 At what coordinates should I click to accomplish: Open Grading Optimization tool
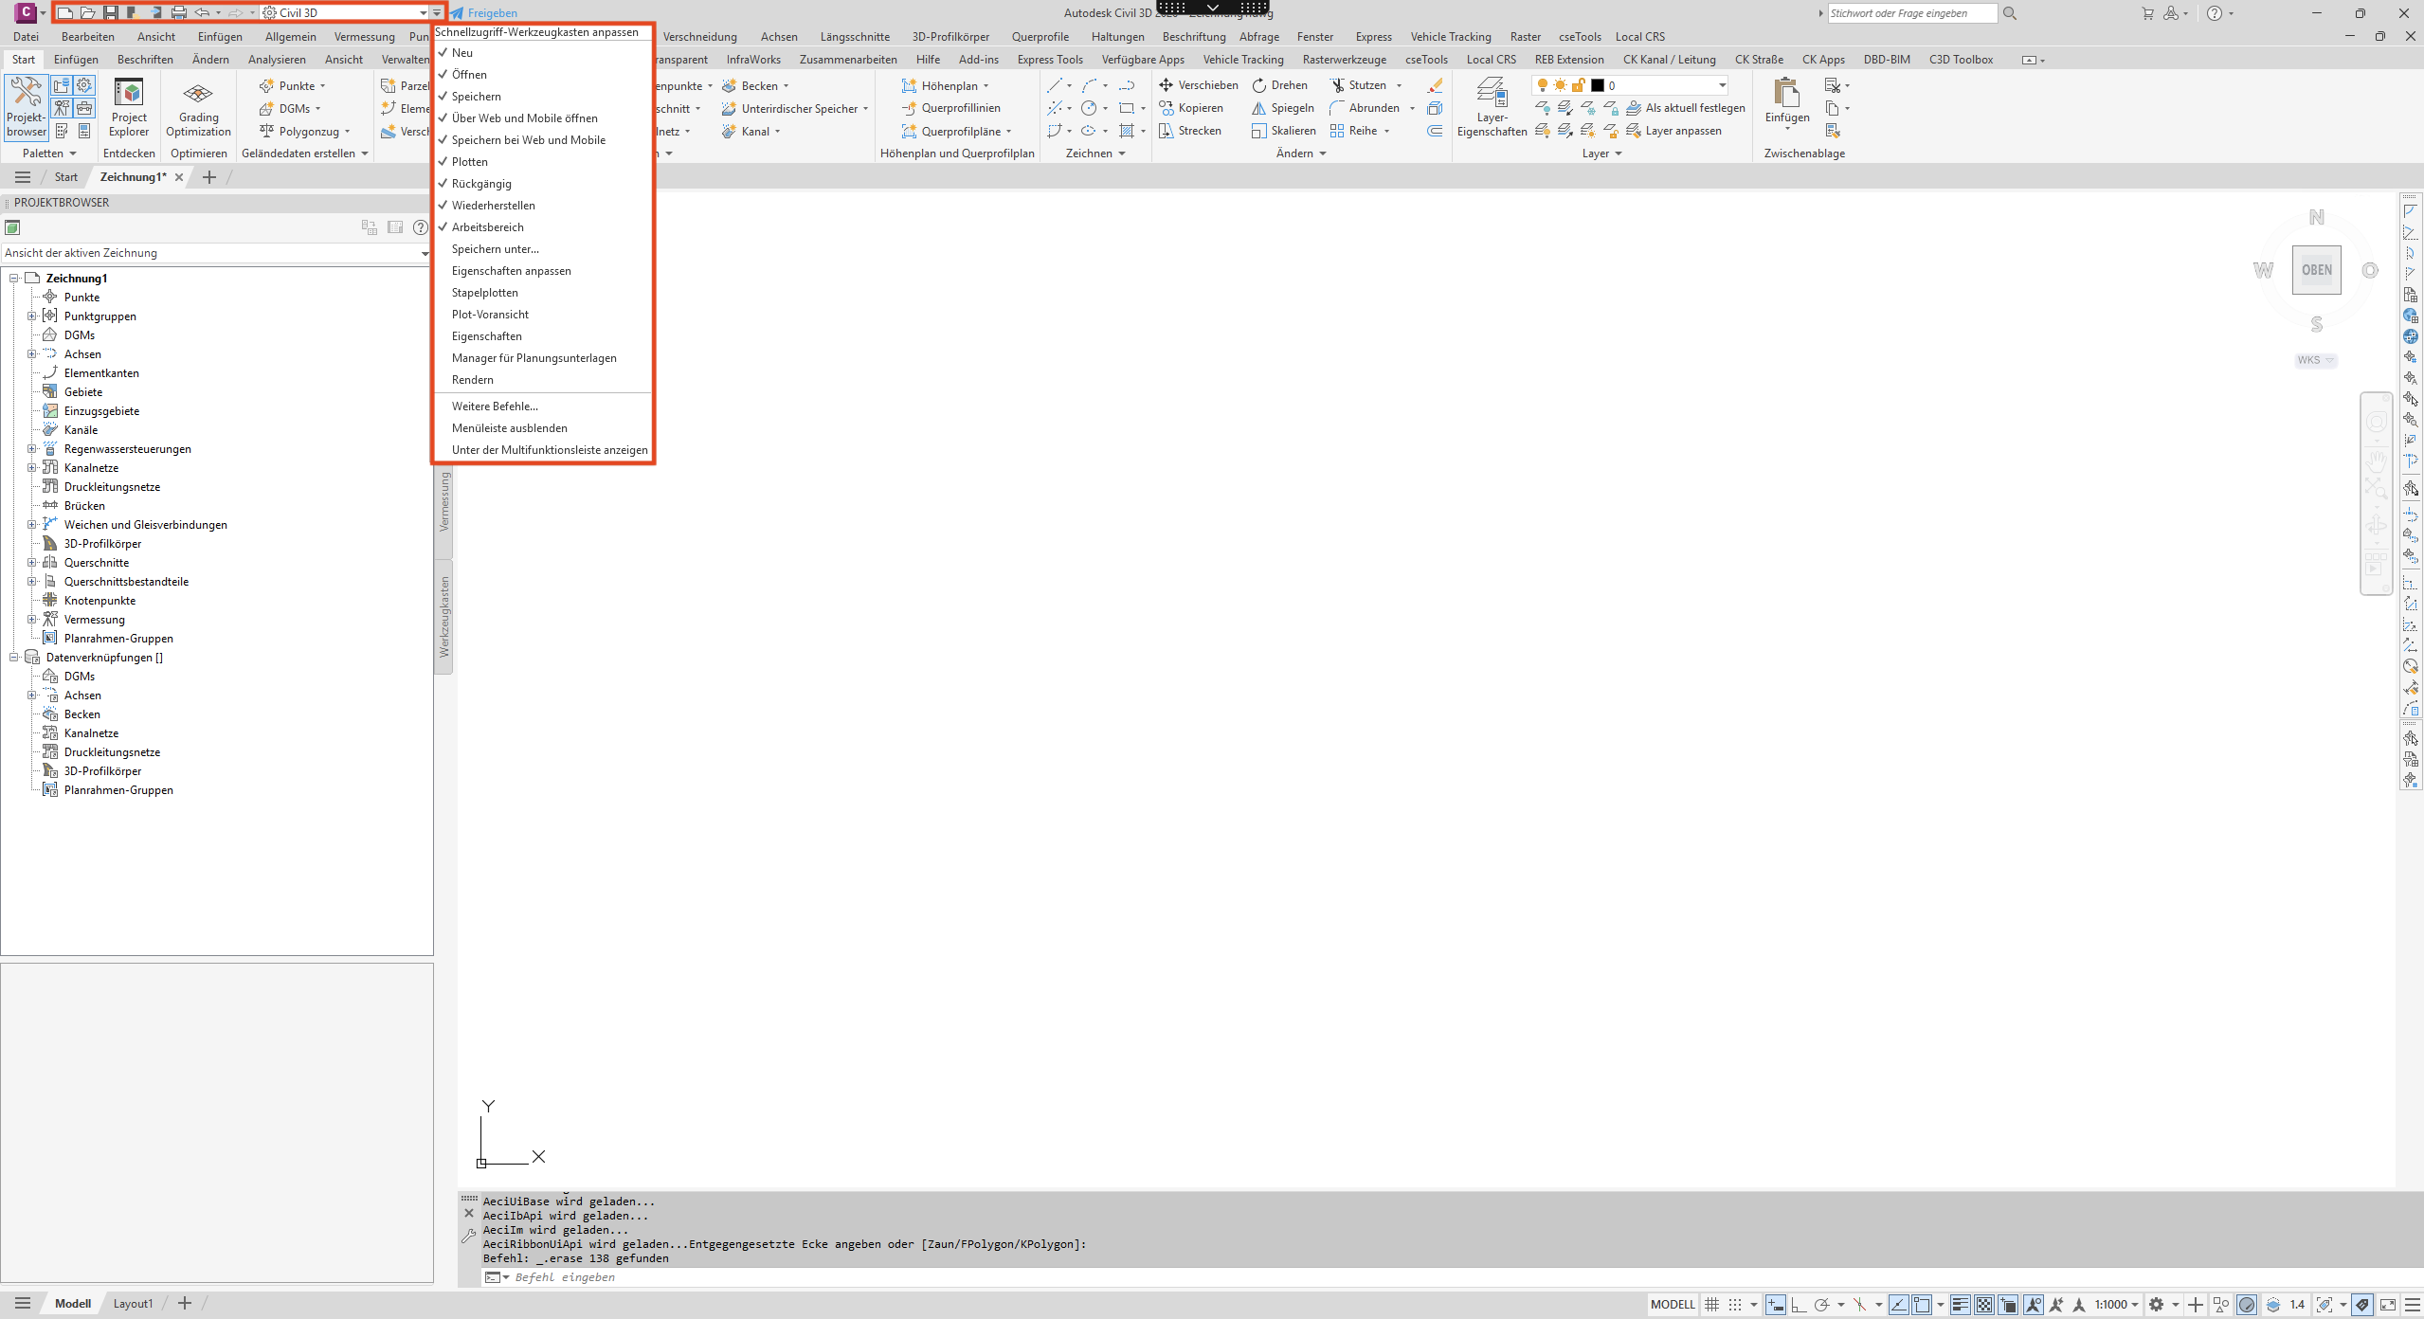pyautogui.click(x=198, y=107)
